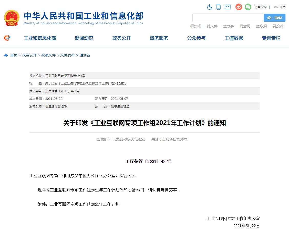Viewport: 289px width, 229px height.
Task: Click into the search input field
Action: 228,18
